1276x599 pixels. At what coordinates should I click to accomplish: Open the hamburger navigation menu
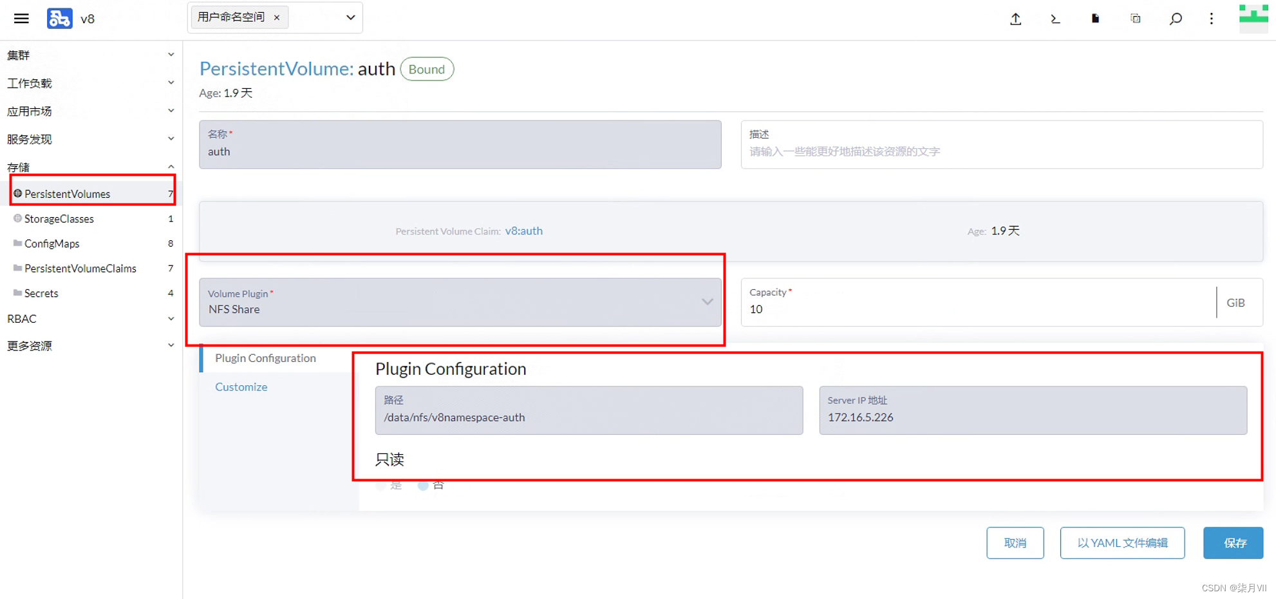pos(21,19)
